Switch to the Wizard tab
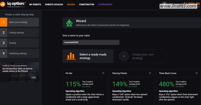The height and width of the screenshot is (105, 201). pos(71,4)
